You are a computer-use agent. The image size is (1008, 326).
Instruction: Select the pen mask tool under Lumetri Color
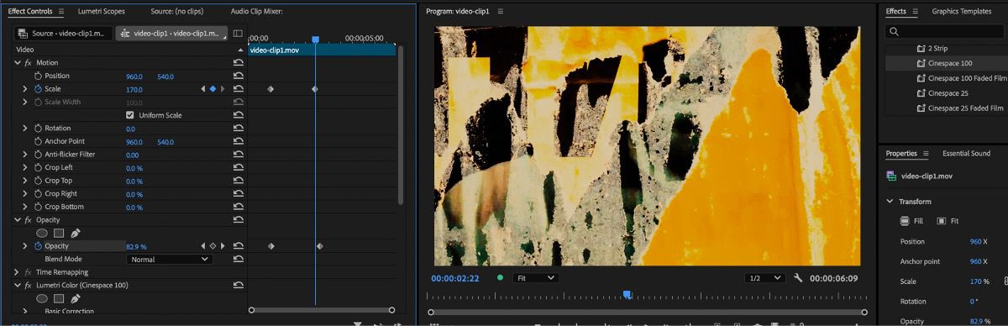coord(76,298)
